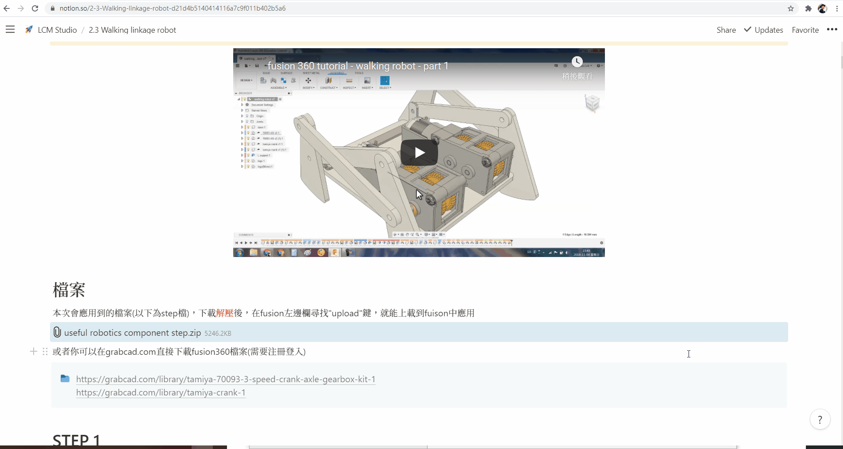The height and width of the screenshot is (449, 843).
Task: Click the browser address bar URL
Action: [173, 8]
